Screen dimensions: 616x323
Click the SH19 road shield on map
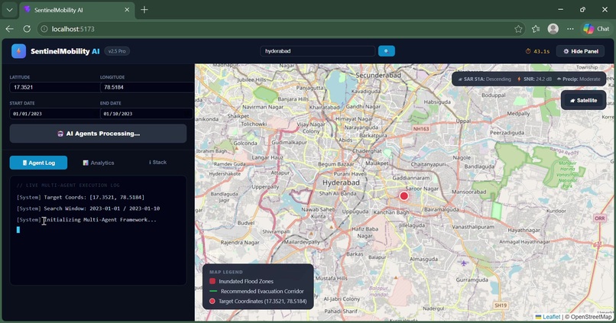pos(500,305)
